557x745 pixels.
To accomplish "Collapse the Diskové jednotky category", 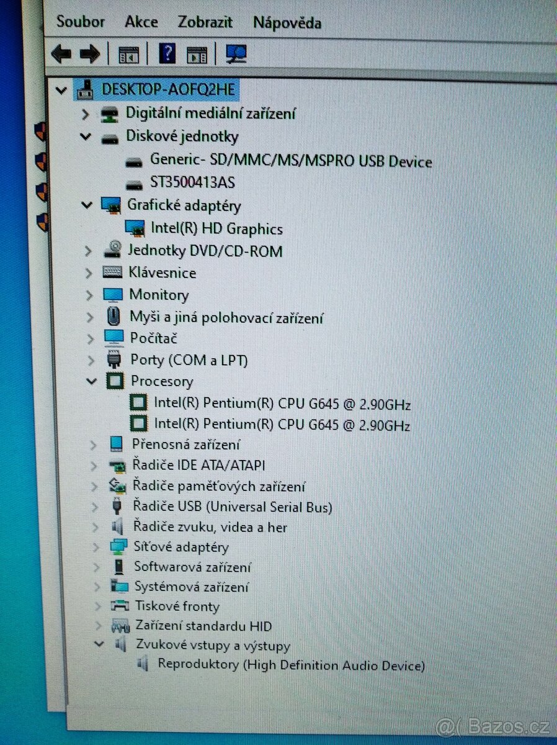I will (x=86, y=136).
